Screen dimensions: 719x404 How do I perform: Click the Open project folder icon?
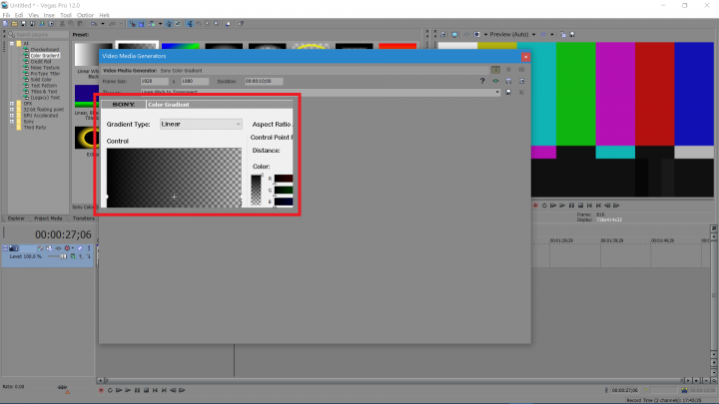coord(14,24)
